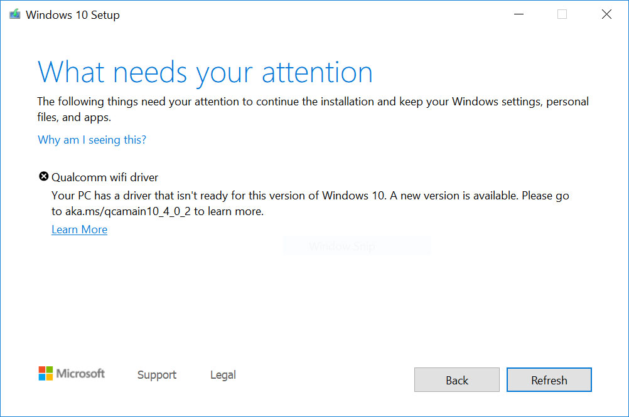The image size is (629, 417).
Task: Follow the Learn More link
Action: point(80,230)
